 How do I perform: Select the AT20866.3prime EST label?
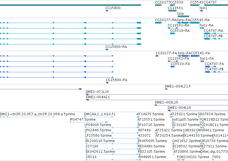coord(187,152)
